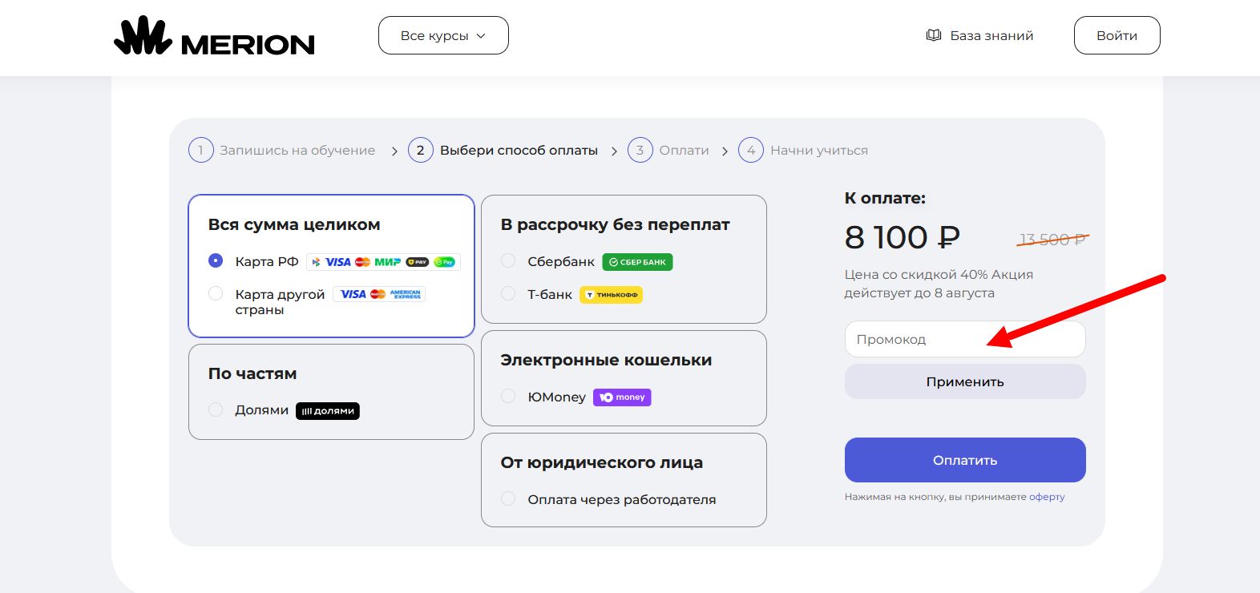Go to the Запишись на обучение step

point(297,150)
